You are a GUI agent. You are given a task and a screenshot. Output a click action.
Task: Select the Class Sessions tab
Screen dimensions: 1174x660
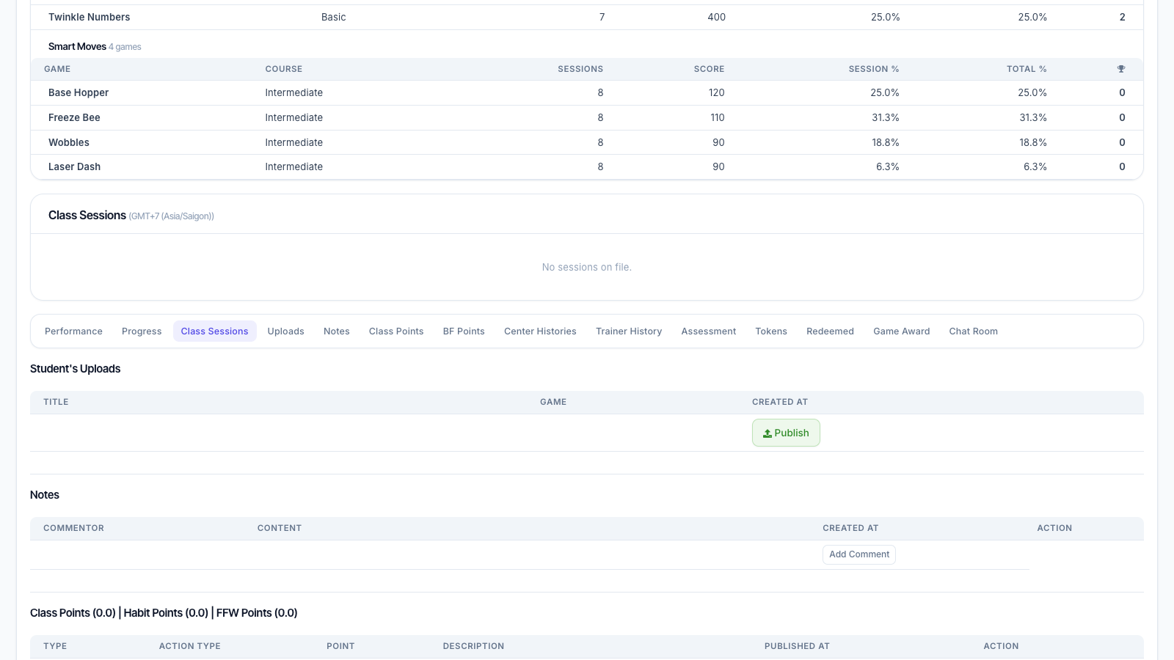point(215,331)
